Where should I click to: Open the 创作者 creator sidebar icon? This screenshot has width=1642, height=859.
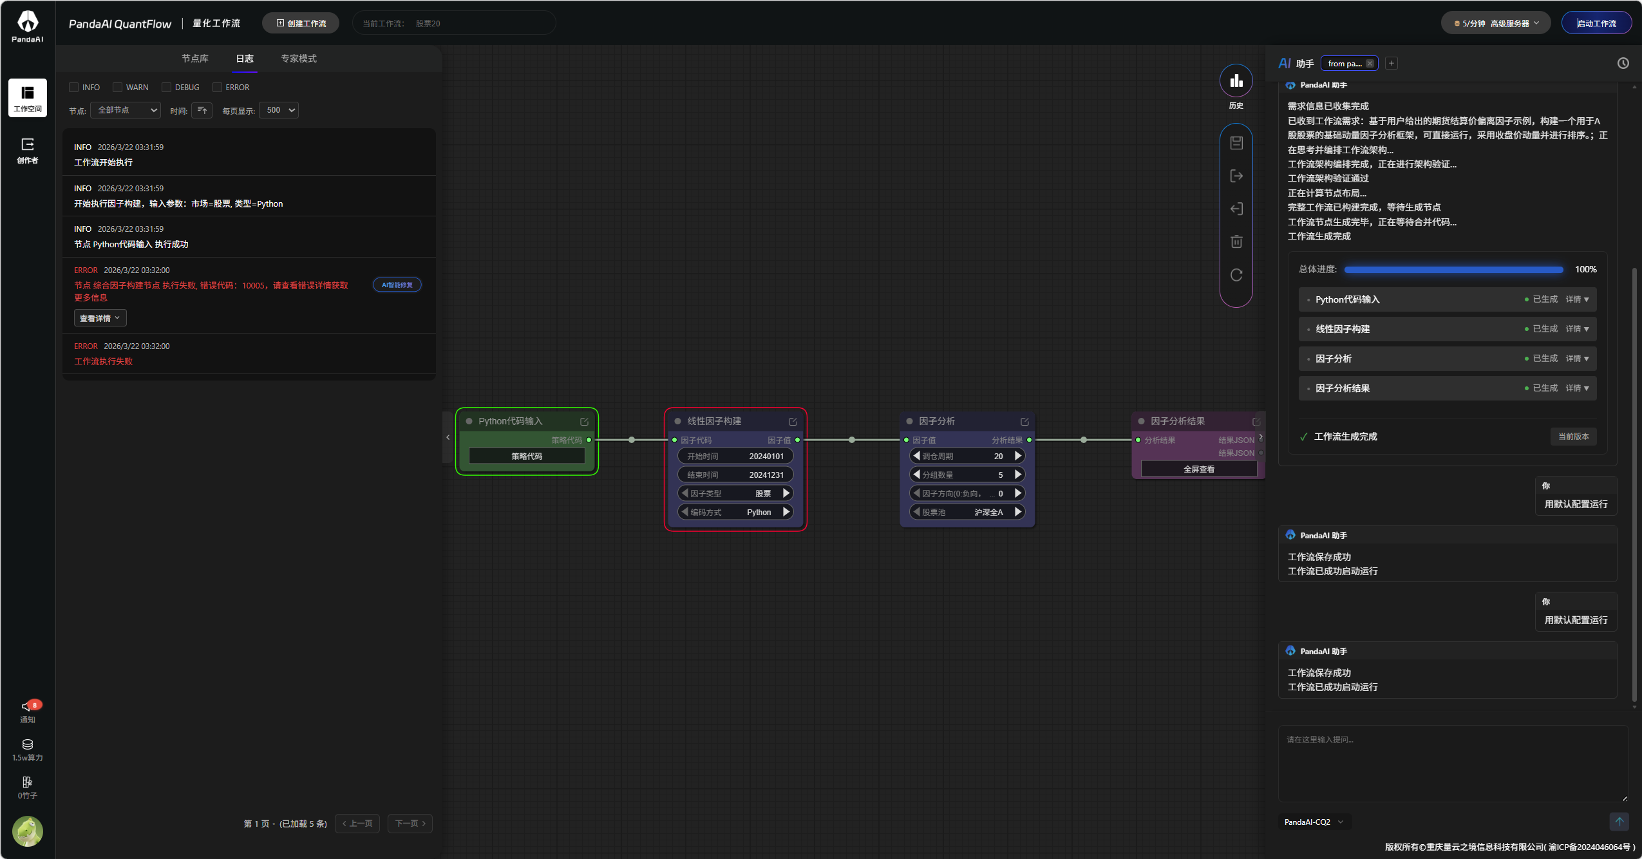click(28, 150)
